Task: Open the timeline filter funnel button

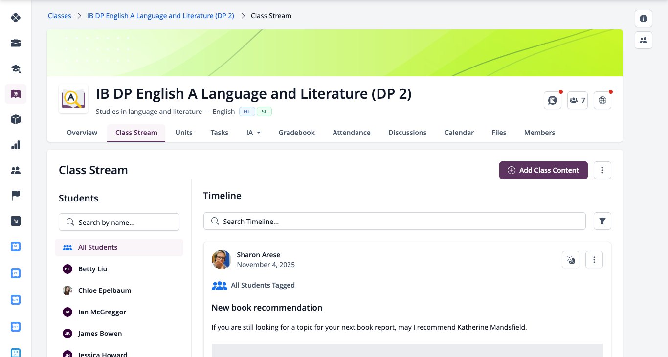Action: (x=602, y=221)
